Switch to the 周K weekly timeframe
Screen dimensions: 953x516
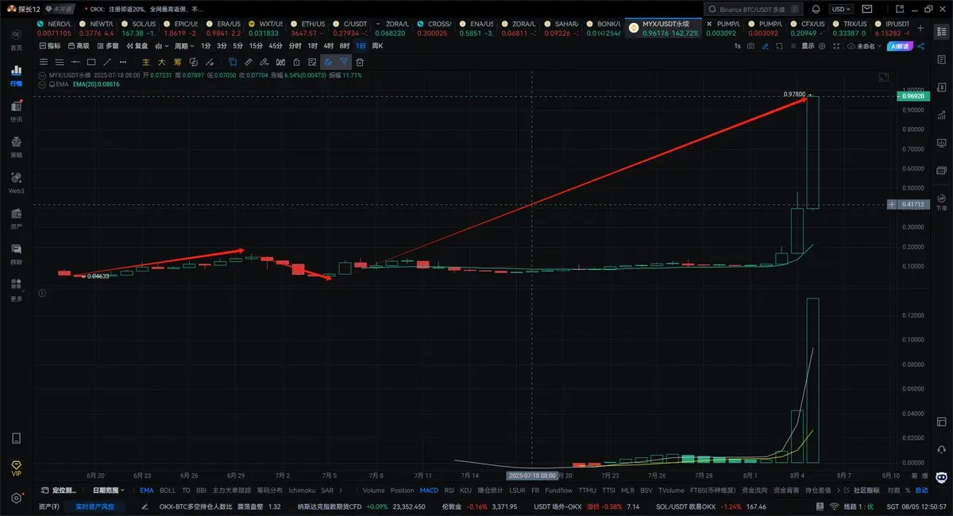(x=376, y=46)
